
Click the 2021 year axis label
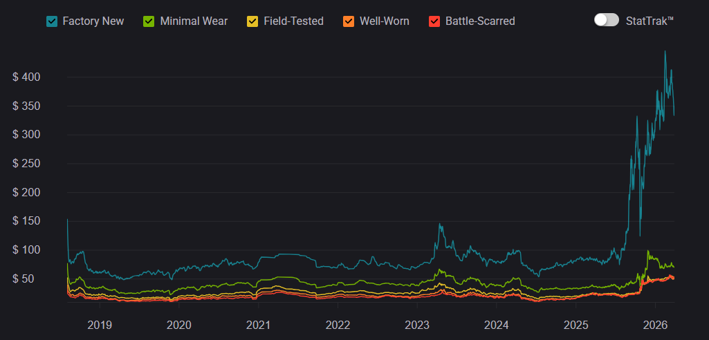pos(258,324)
